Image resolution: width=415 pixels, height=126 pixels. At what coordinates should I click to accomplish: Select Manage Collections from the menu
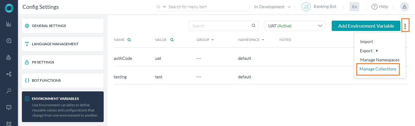378,69
